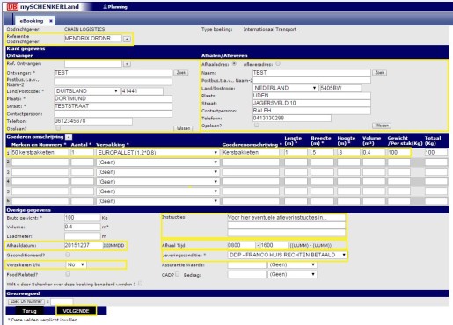Open the Verzekeren J/N dropdown
Image resolution: width=453 pixels, height=325 pixels.
76,264
